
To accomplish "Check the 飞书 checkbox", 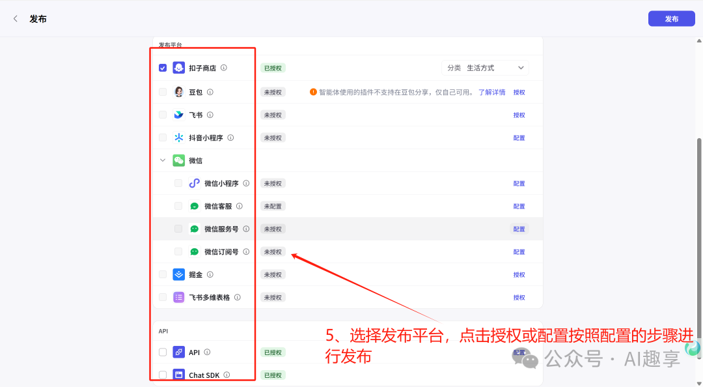I will tap(163, 115).
